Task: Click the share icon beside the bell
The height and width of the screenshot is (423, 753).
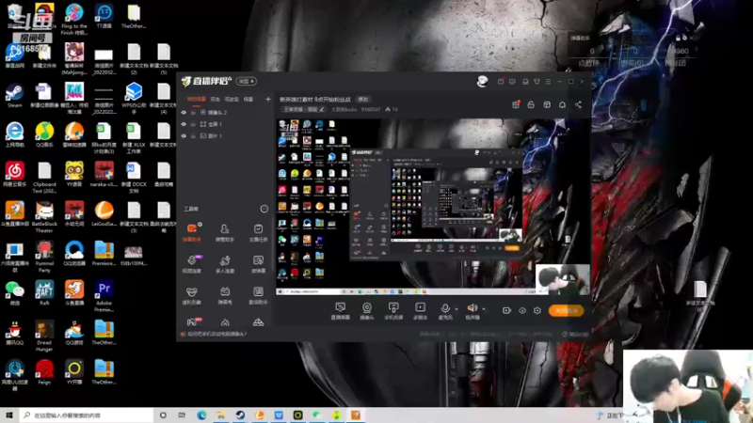Action: [578, 104]
